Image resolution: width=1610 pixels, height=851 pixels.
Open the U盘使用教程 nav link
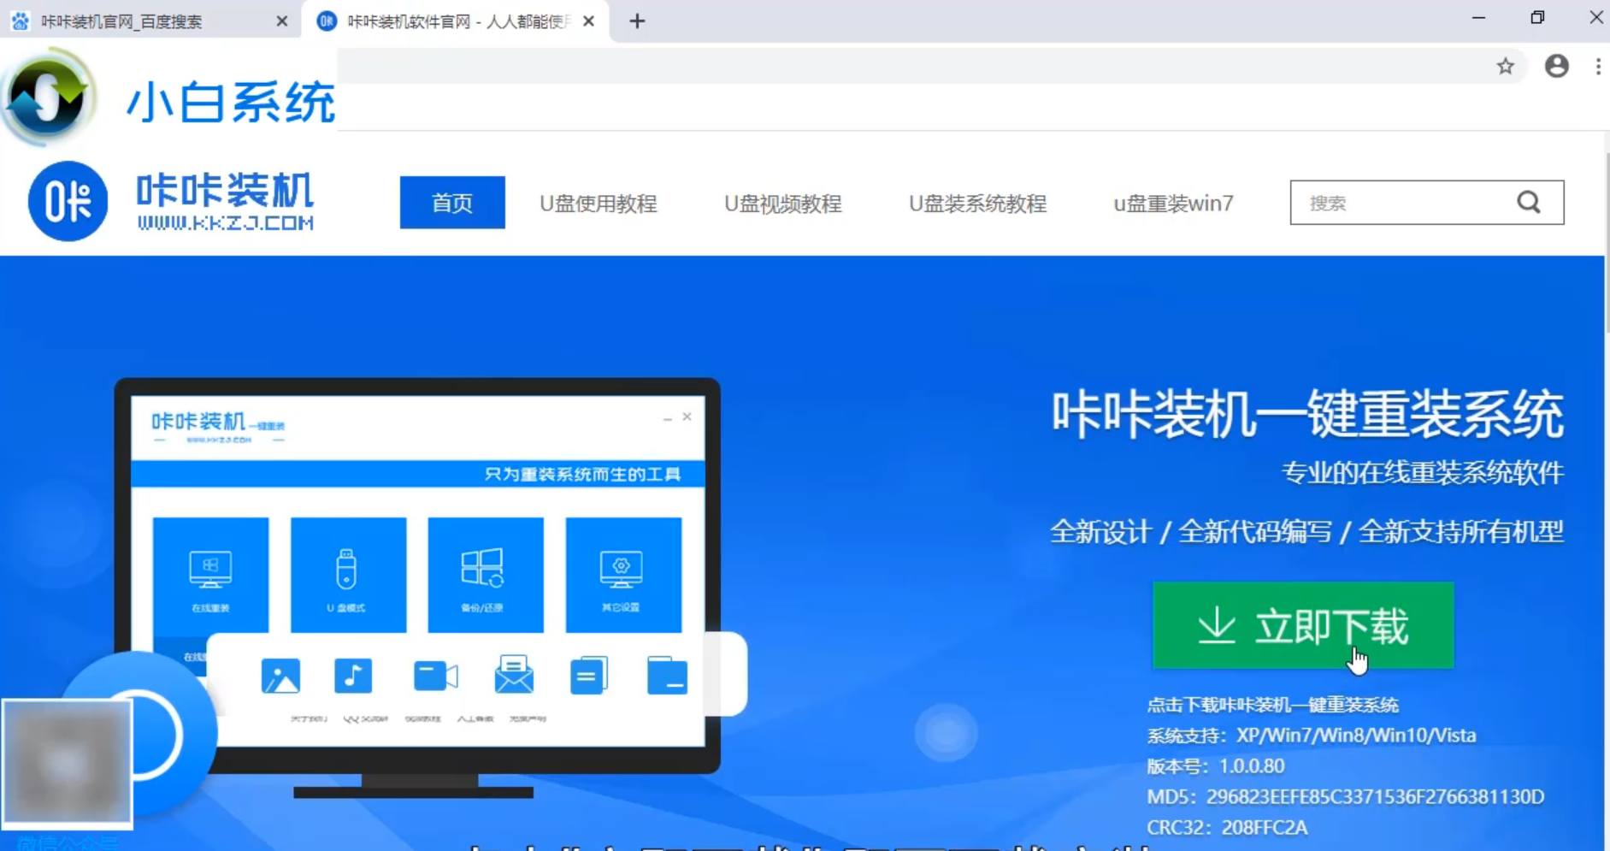point(599,204)
